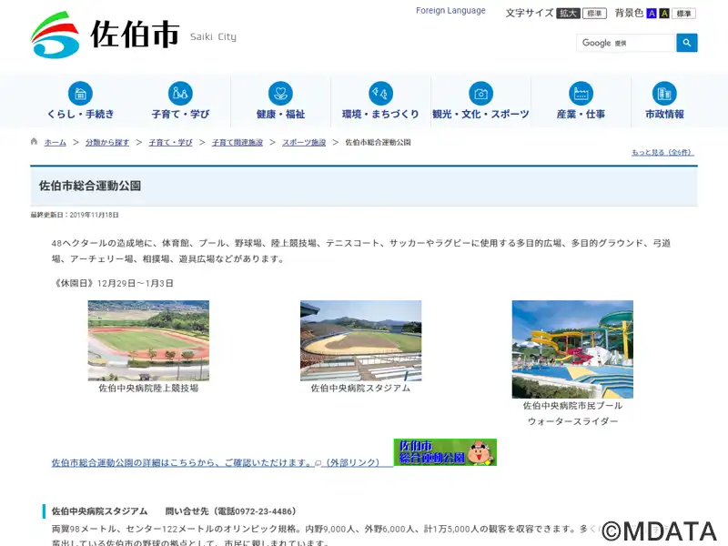Open the 子育て・学び people icon
This screenshot has width=728, height=546.
[180, 94]
